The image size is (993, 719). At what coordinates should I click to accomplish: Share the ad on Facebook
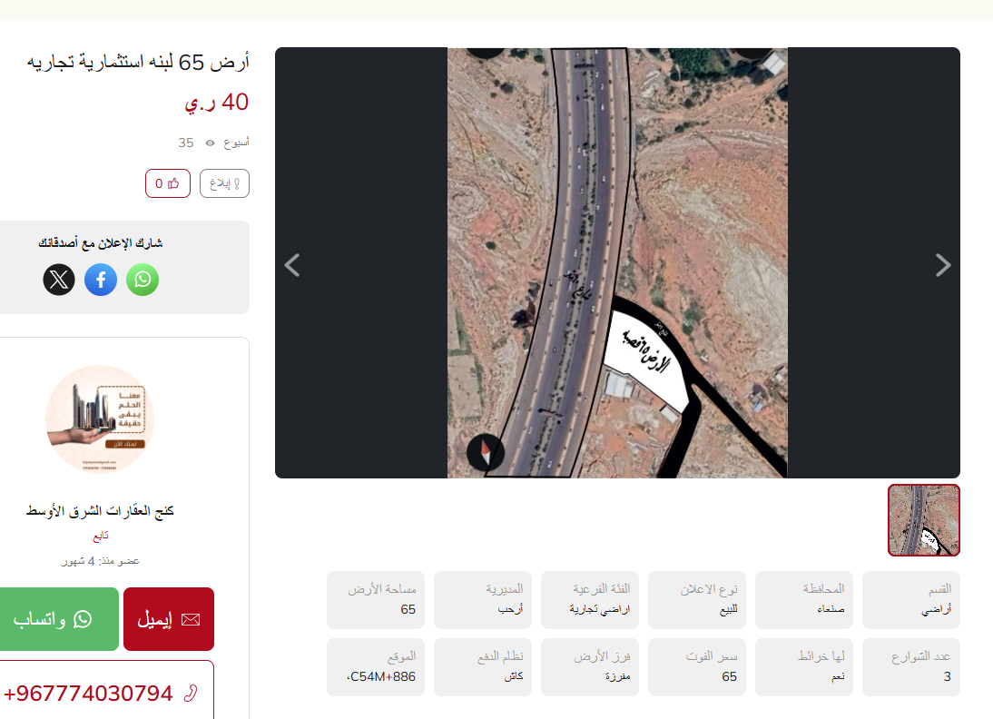click(101, 280)
